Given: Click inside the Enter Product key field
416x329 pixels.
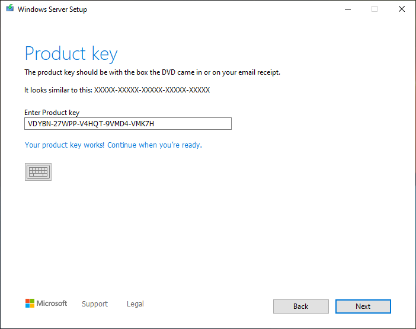Looking at the screenshot, I should 127,123.
